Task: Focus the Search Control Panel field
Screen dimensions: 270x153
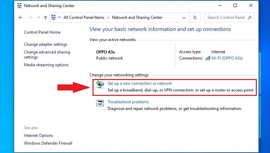Action: coord(226,17)
